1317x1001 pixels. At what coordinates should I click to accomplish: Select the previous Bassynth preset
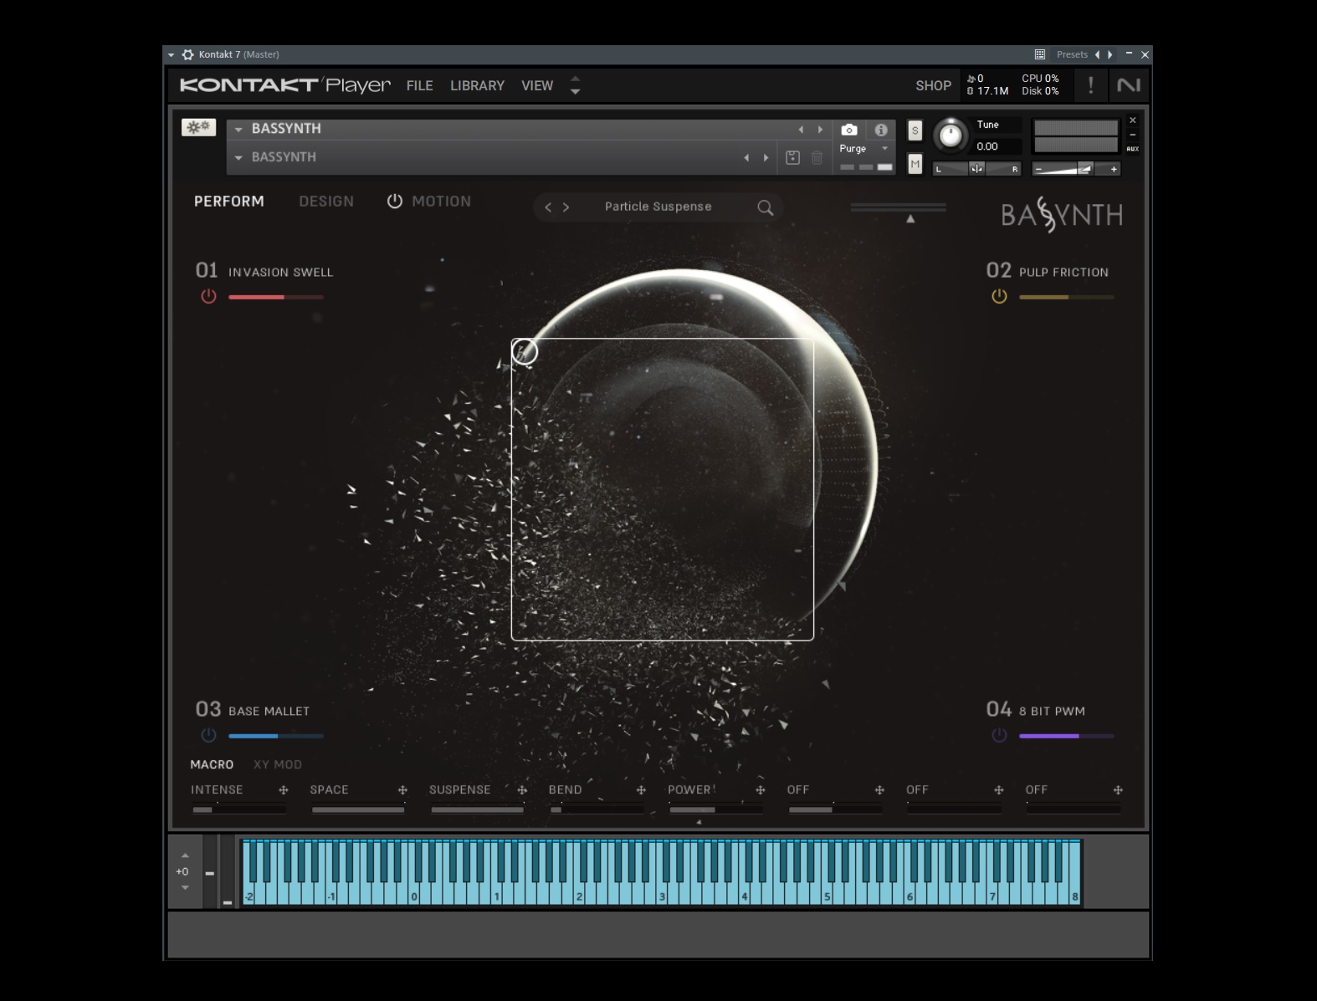click(548, 207)
